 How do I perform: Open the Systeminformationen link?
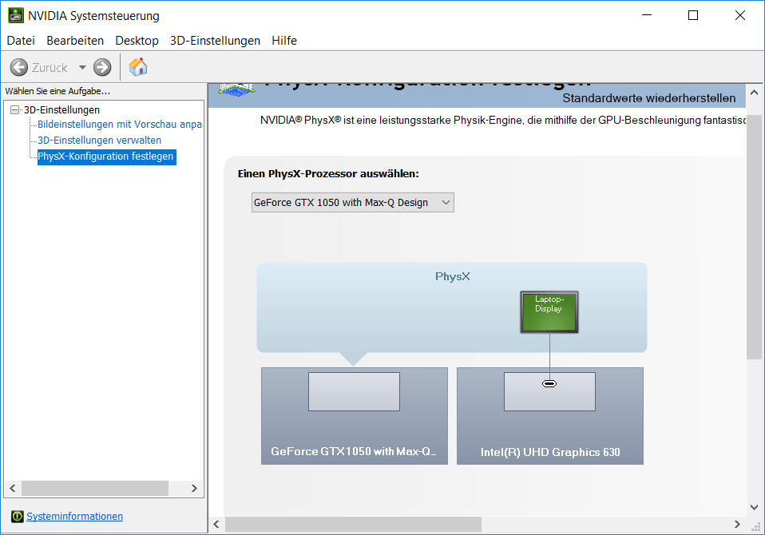pos(74,516)
